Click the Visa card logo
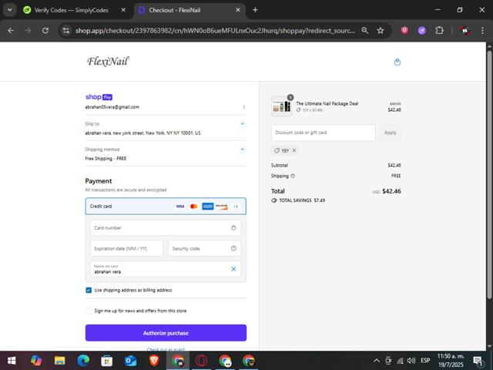 [179, 207]
